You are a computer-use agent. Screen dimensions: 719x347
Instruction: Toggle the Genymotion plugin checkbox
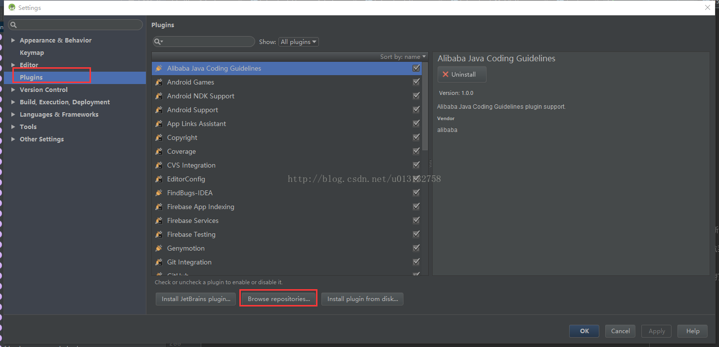416,248
